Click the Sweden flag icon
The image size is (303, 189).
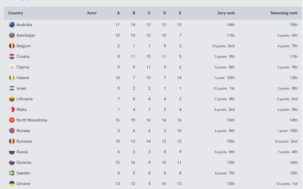pos(12,173)
